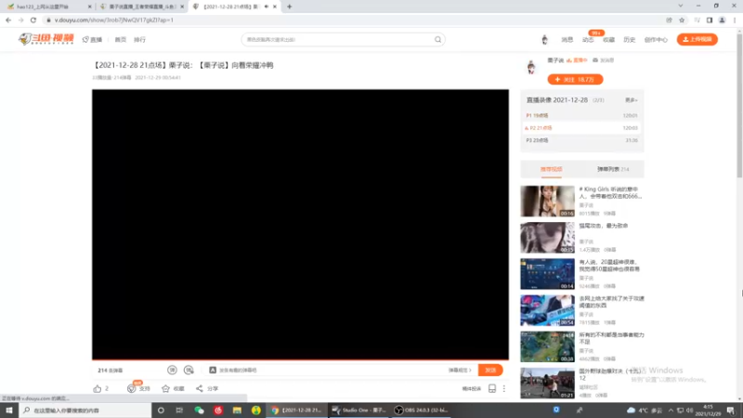The height and width of the screenshot is (418, 743).
Task: Click the browser forward arrow
Action: pyautogui.click(x=20, y=20)
